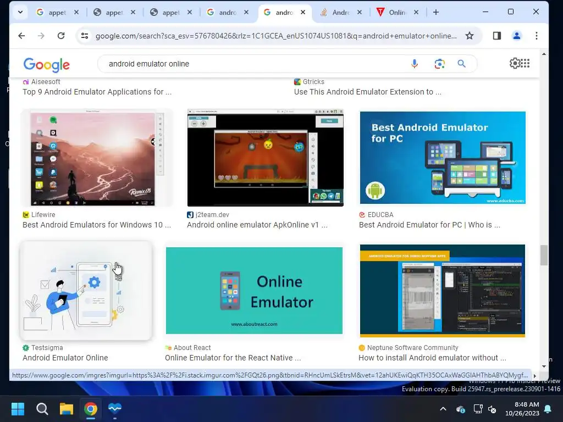Switch to the 'Andr' tab with Java icon
Viewport: 563px width, 422px height.
pyautogui.click(x=335, y=12)
